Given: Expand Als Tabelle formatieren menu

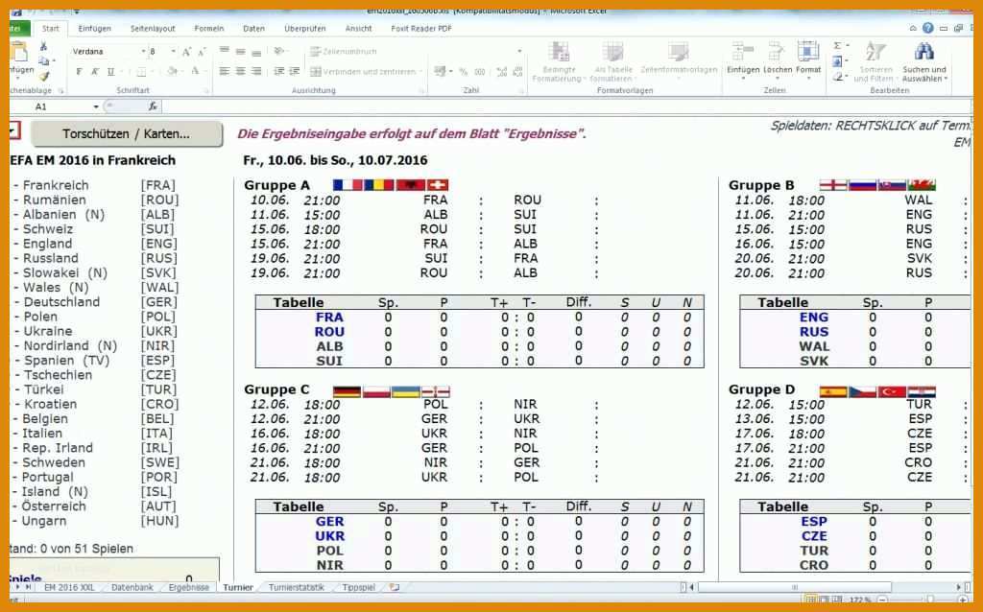Looking at the screenshot, I should [611, 61].
